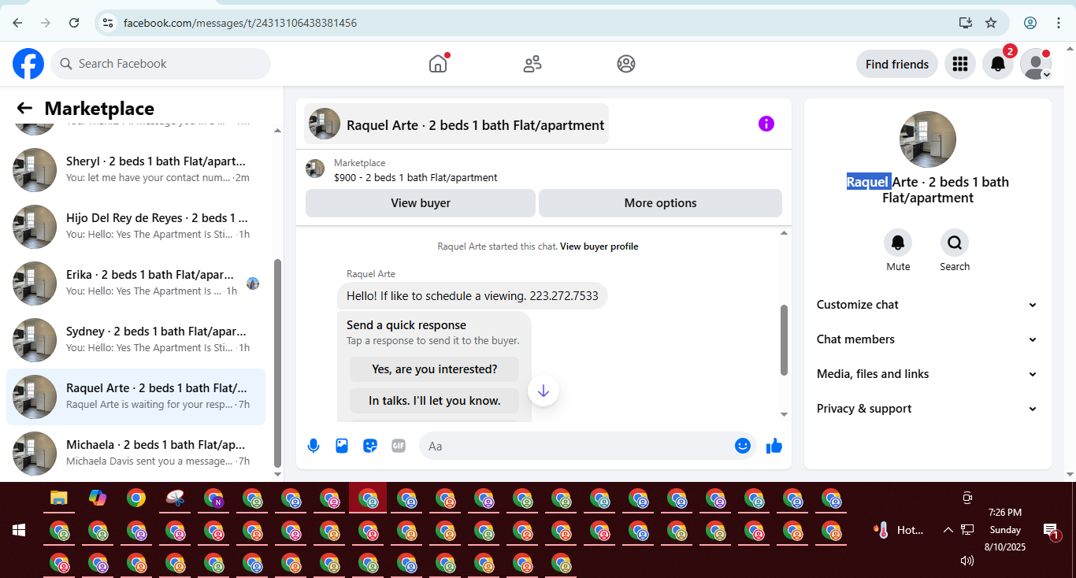
Task: Open Michaela's conversation in the list
Action: (135, 454)
